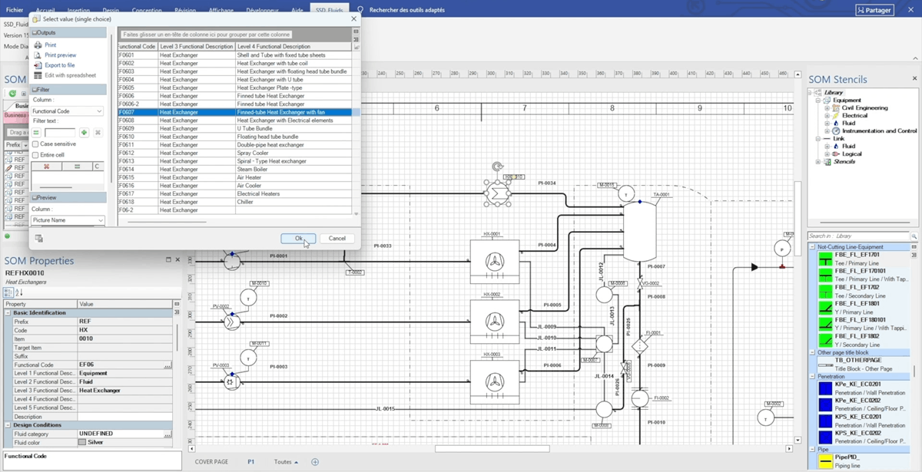Open the Filter Column dropdown showing Functional Code
The width and height of the screenshot is (922, 472).
69,111
